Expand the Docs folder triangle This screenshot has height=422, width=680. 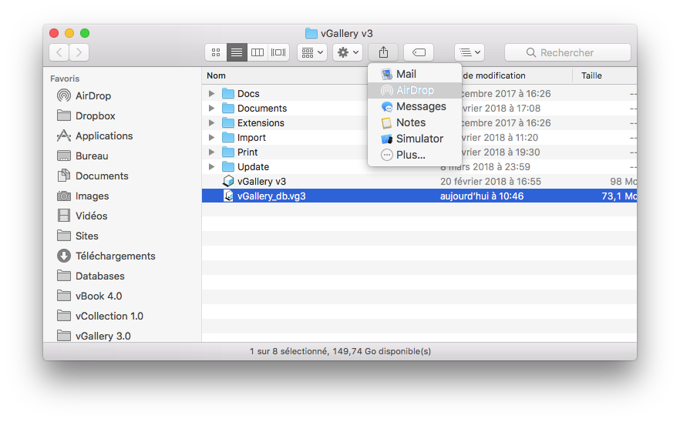coord(212,94)
